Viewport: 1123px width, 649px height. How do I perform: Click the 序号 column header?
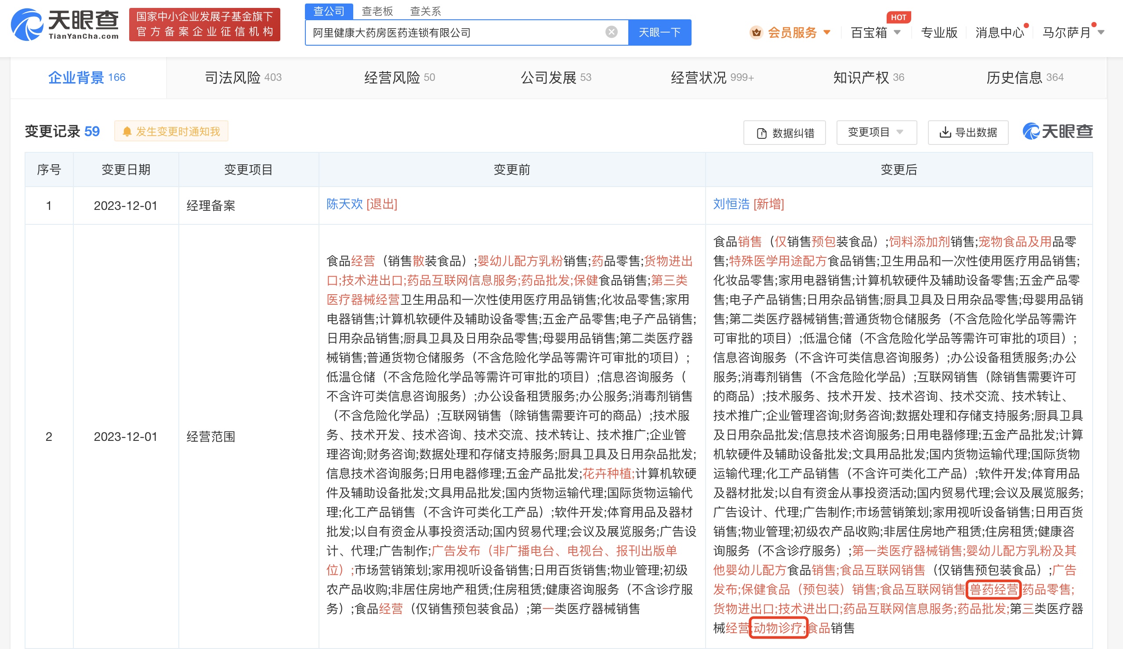click(x=49, y=169)
